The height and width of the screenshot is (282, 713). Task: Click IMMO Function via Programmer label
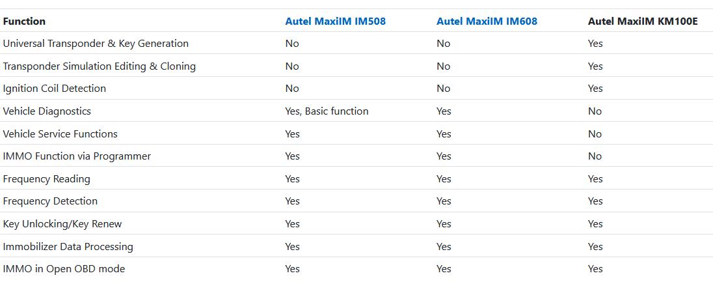[x=77, y=156]
